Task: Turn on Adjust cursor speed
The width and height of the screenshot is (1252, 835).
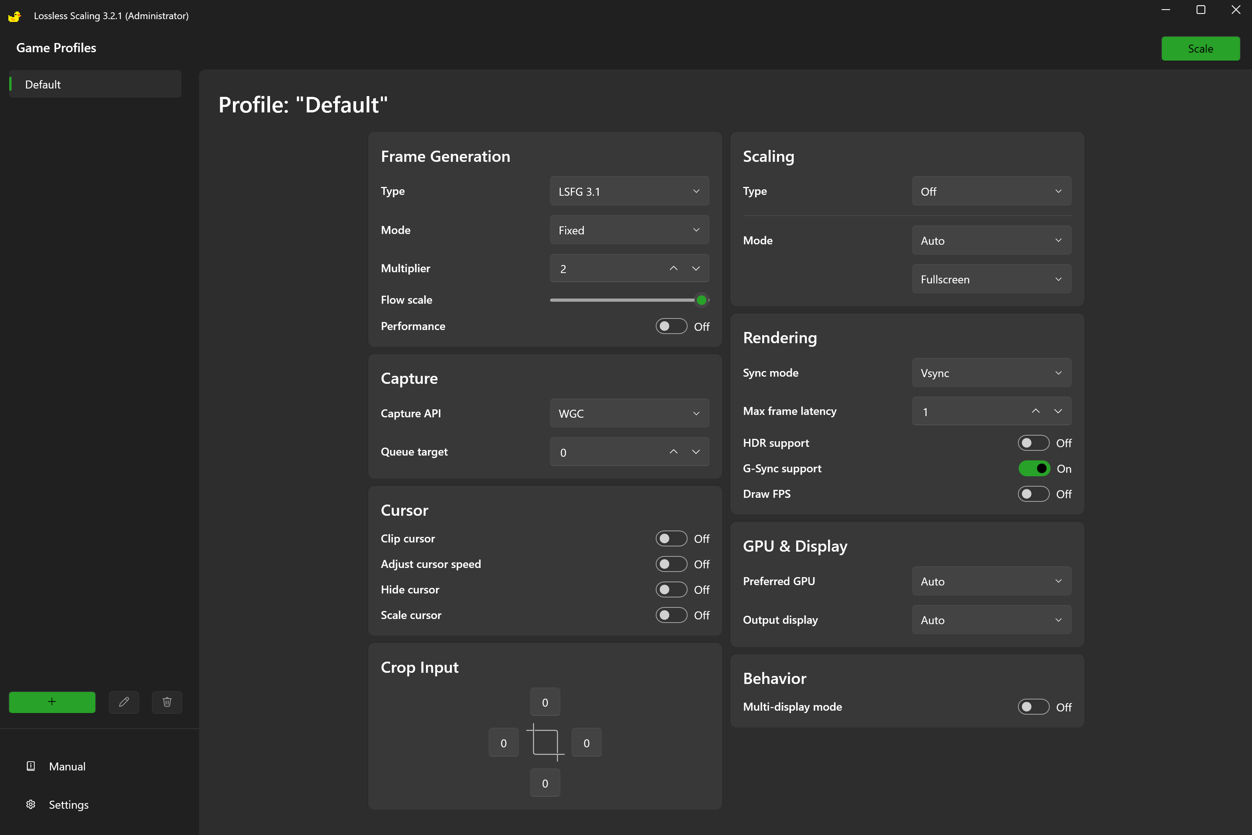Action: pyautogui.click(x=671, y=564)
